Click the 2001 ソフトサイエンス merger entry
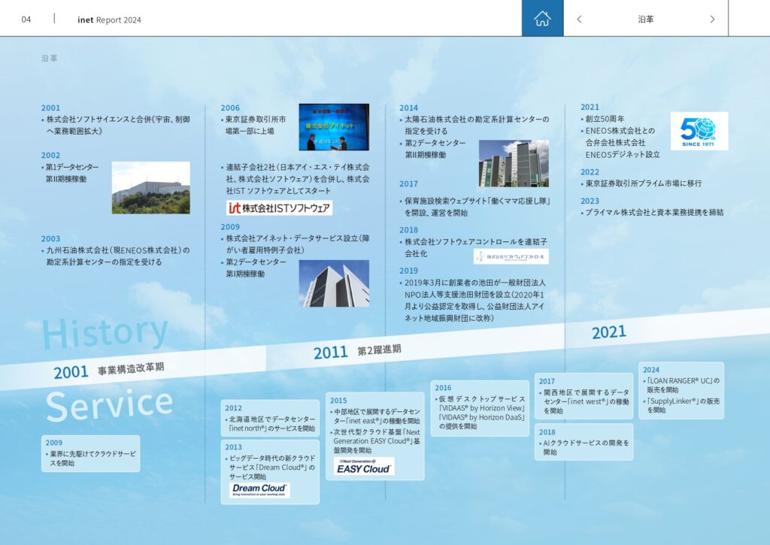 point(116,126)
